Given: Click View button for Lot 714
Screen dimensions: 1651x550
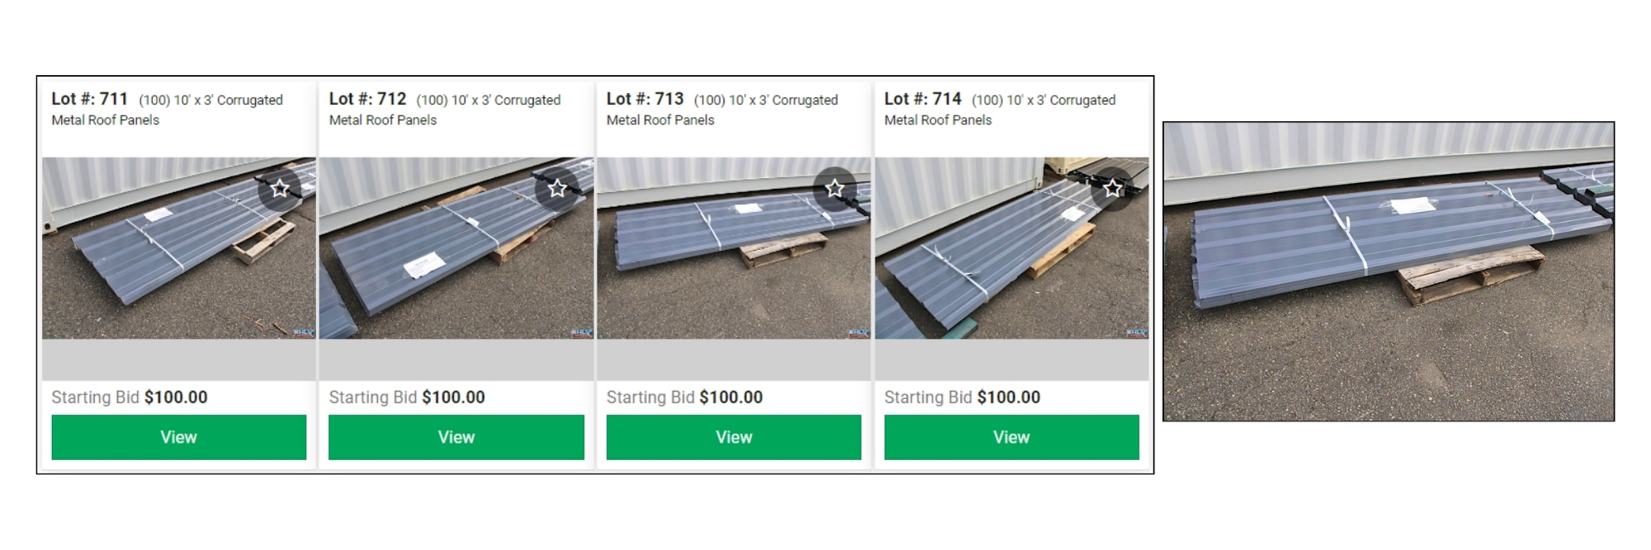Looking at the screenshot, I should pos(1011,437).
